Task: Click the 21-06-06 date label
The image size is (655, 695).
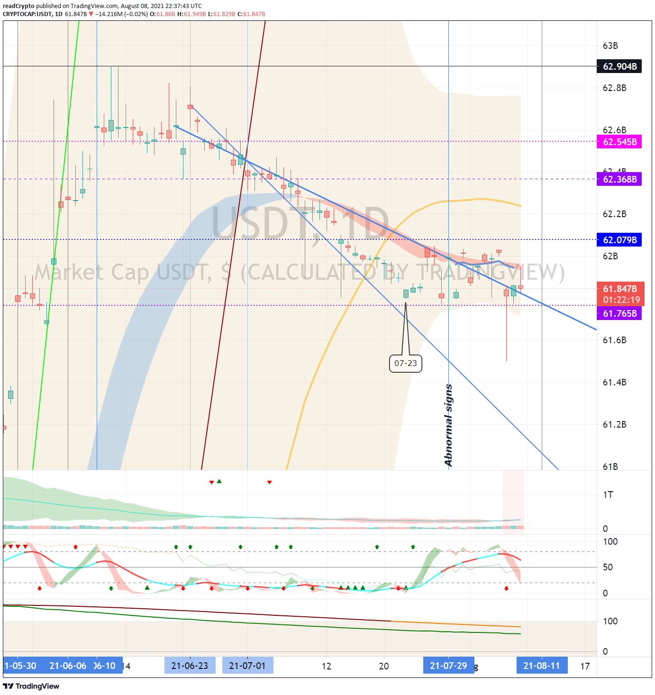Action: coord(68,666)
